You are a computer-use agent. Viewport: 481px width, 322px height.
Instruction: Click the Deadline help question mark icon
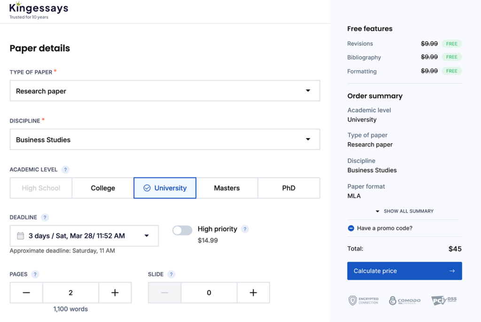click(x=45, y=218)
